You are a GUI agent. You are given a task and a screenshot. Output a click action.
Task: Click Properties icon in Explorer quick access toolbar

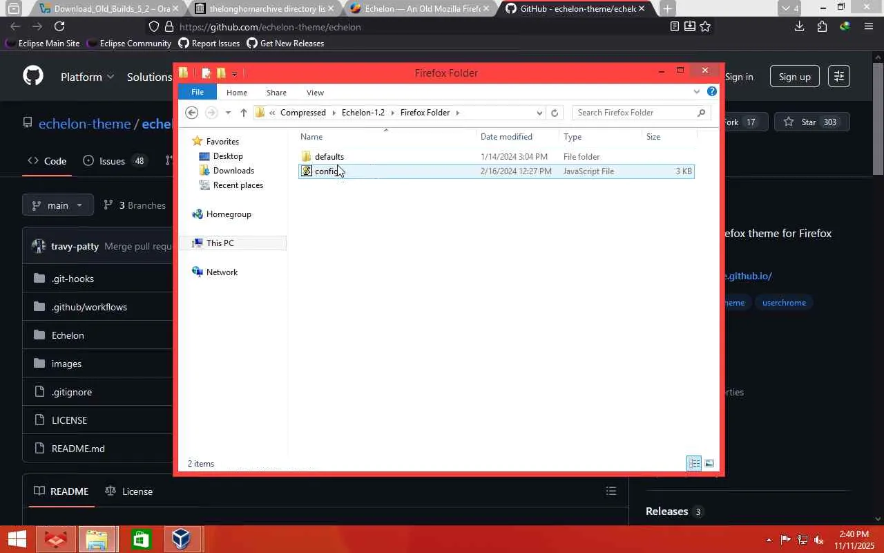[x=206, y=73]
